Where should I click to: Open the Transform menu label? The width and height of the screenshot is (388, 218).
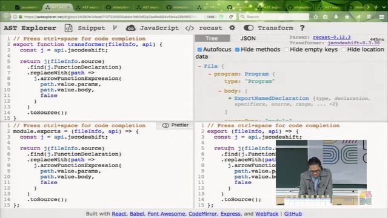tap(275, 28)
